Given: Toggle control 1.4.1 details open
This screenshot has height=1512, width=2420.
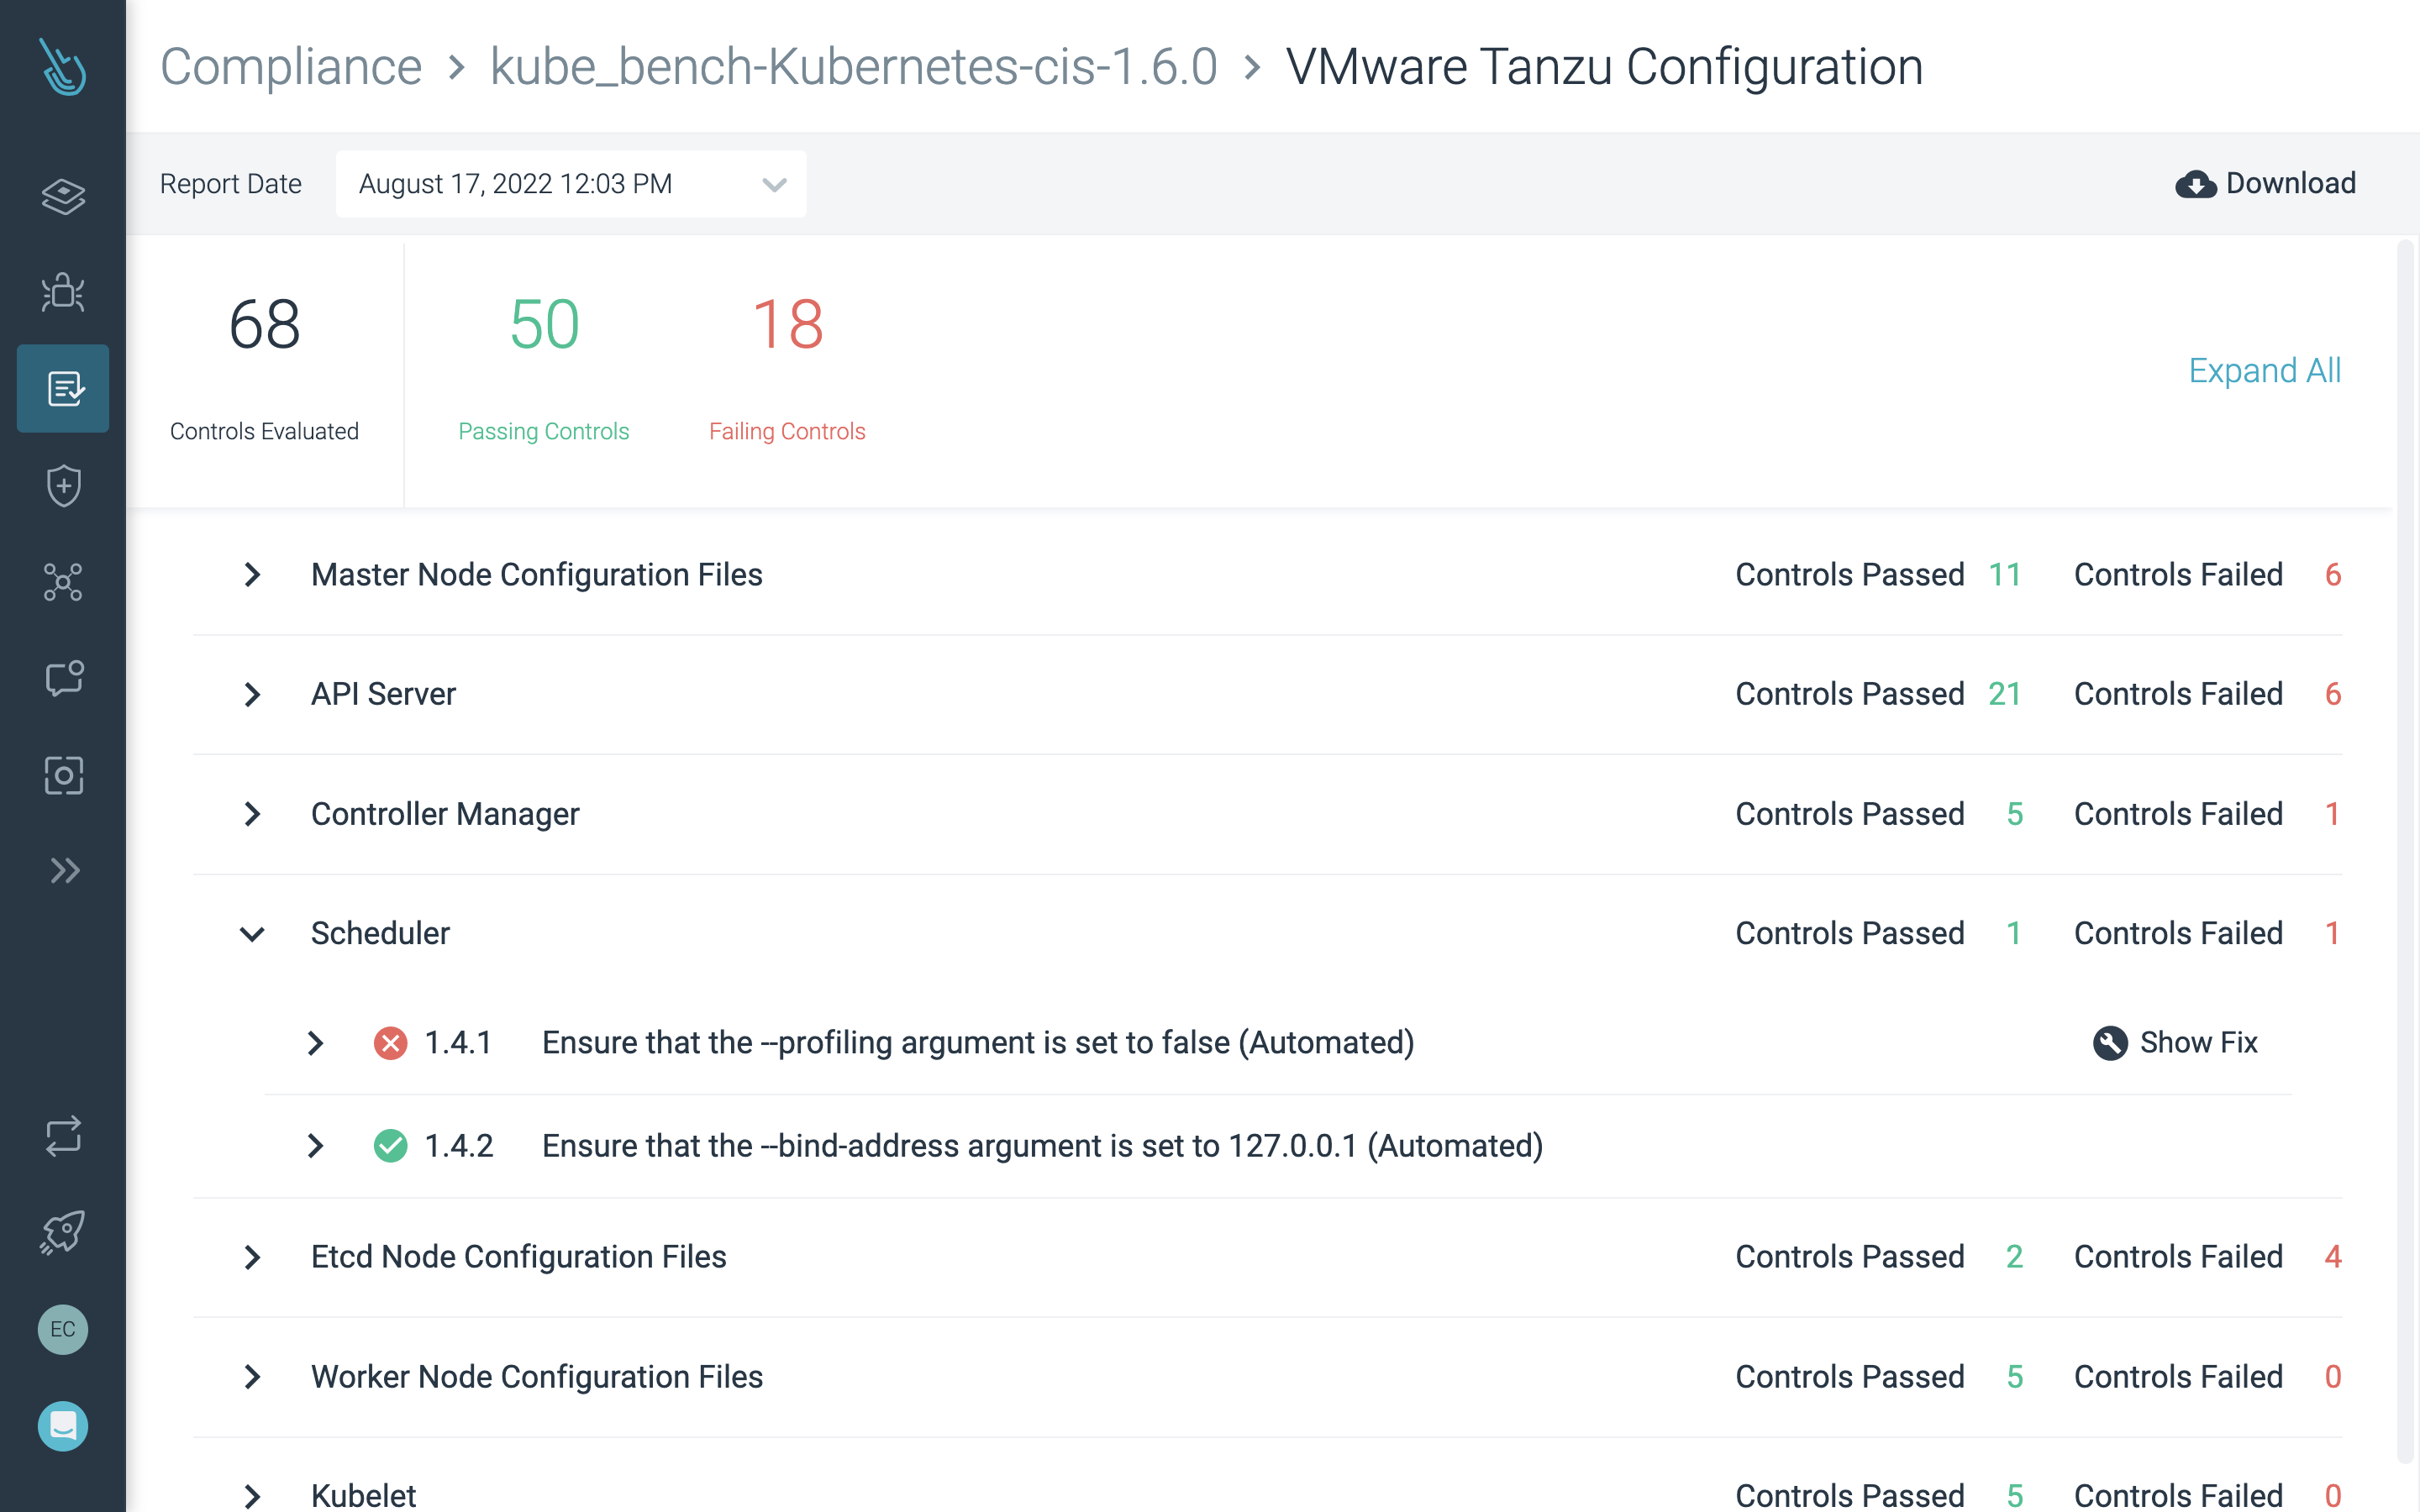Looking at the screenshot, I should coord(315,1042).
